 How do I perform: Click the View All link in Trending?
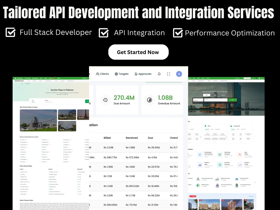pos(251,196)
